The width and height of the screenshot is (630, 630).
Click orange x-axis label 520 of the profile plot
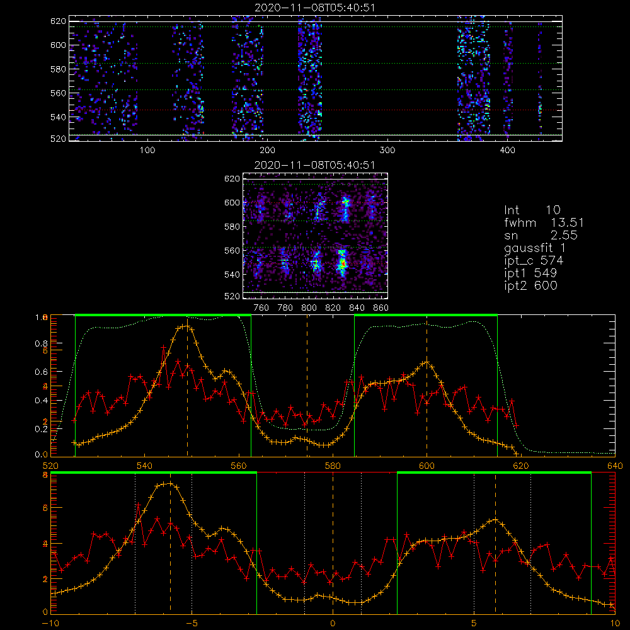click(x=50, y=466)
